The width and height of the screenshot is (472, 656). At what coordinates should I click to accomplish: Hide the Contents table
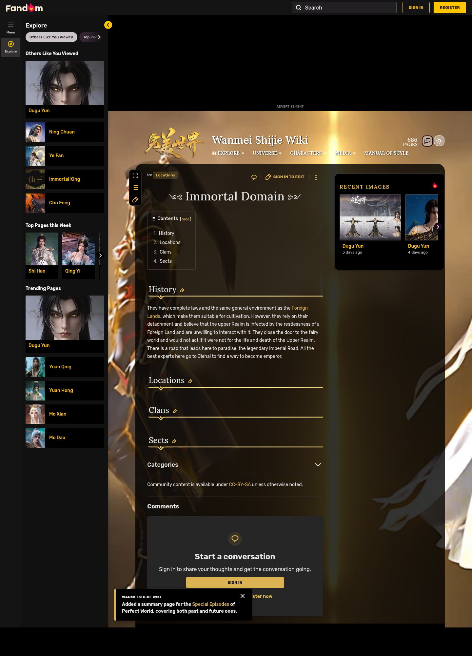point(186,219)
